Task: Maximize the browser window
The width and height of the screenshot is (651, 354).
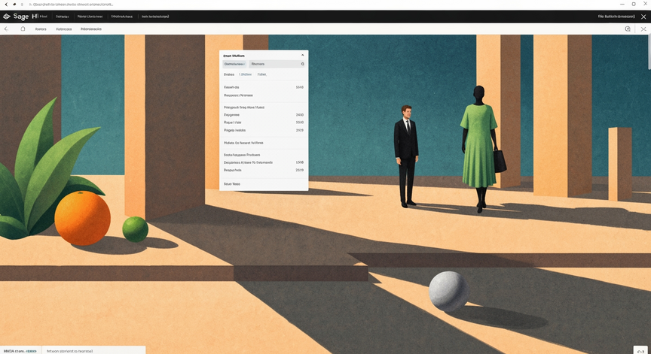Action: coord(634,4)
